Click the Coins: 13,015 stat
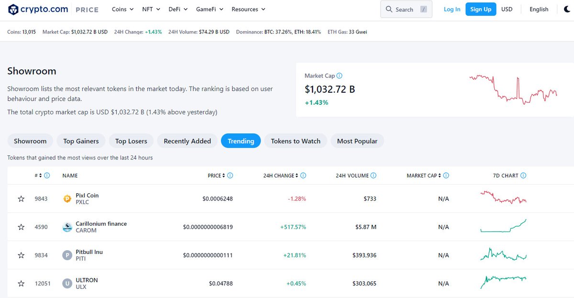Screen dimensions: 574x298 click(x=22, y=32)
